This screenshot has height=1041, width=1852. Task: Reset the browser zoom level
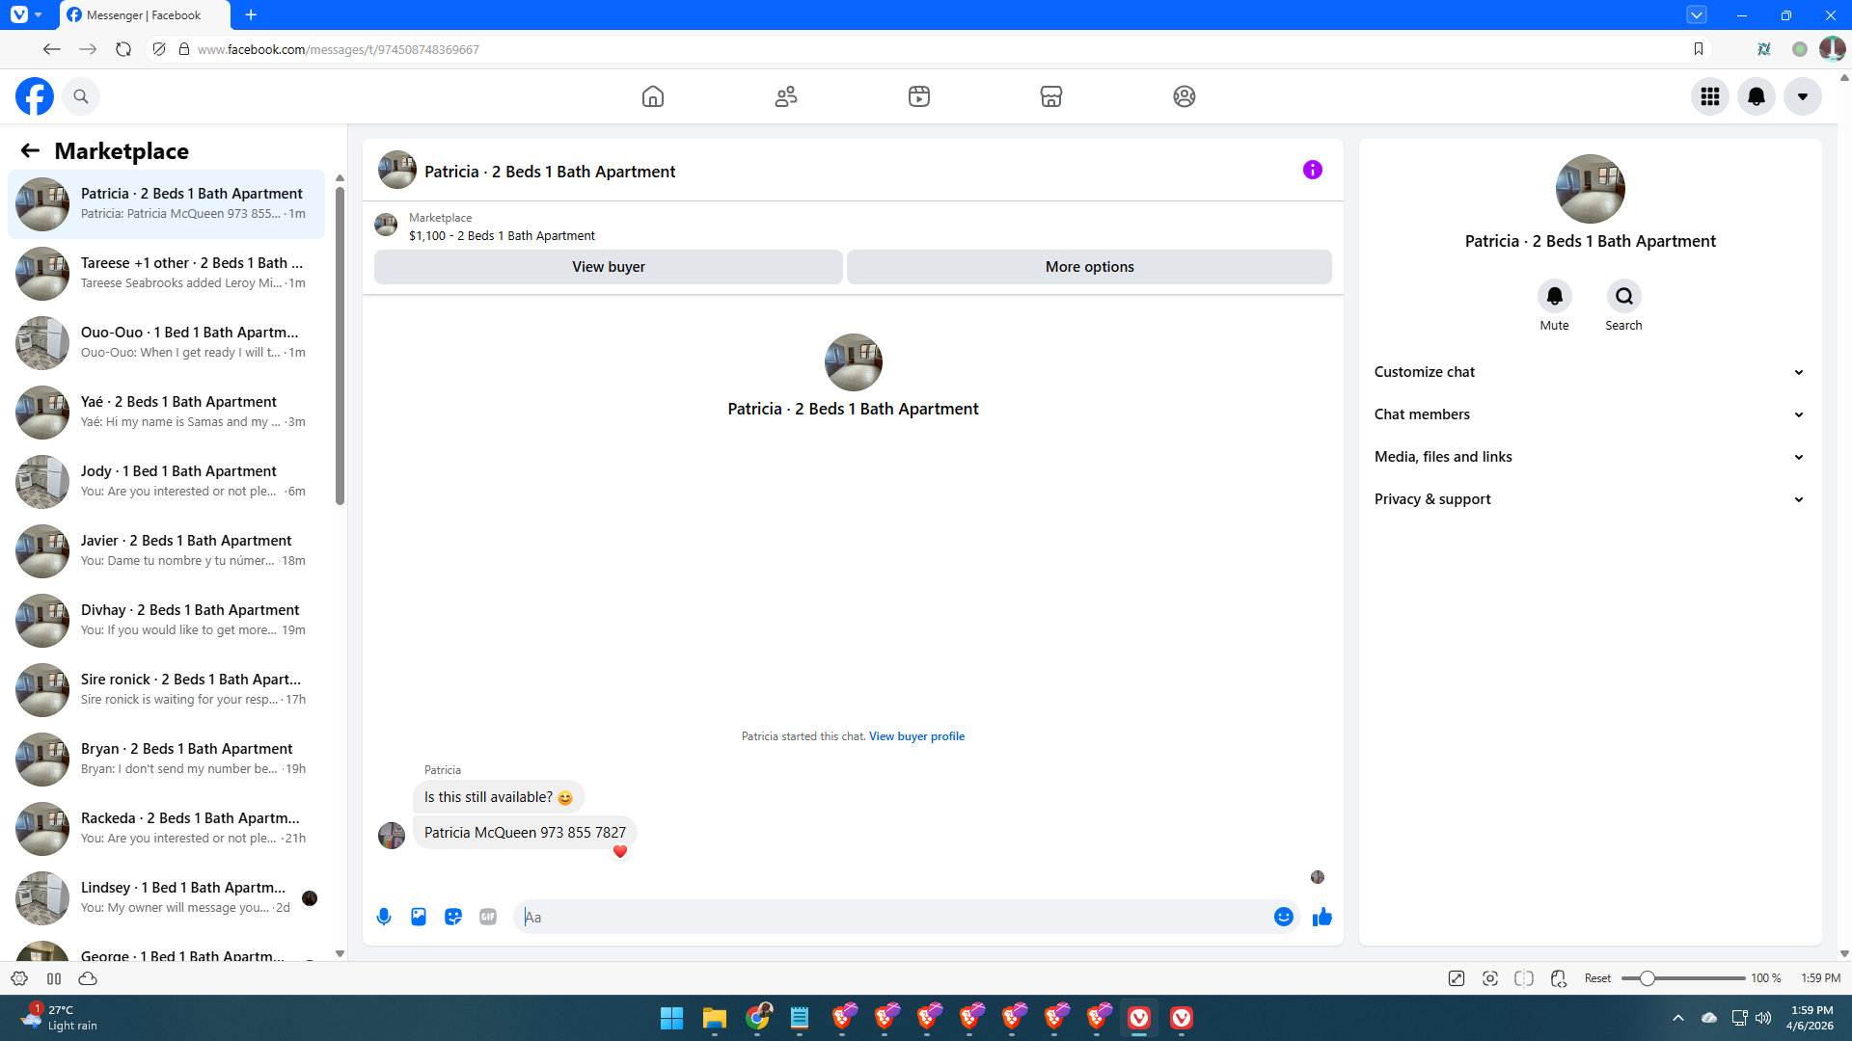(1597, 978)
